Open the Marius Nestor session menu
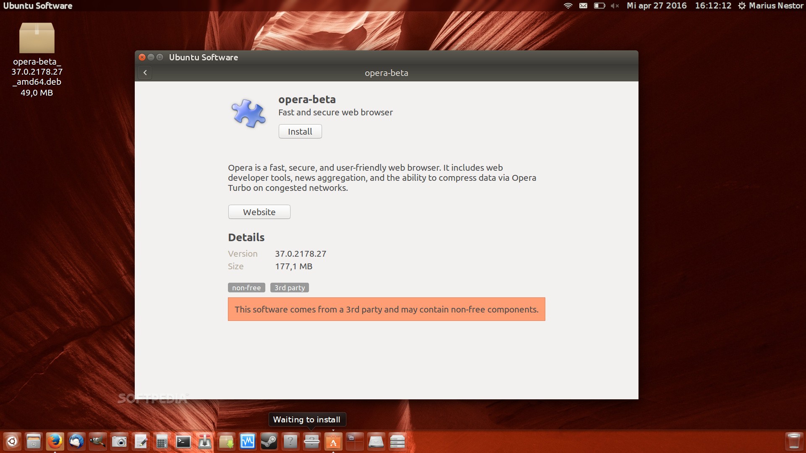The image size is (806, 453). pyautogui.click(x=771, y=5)
